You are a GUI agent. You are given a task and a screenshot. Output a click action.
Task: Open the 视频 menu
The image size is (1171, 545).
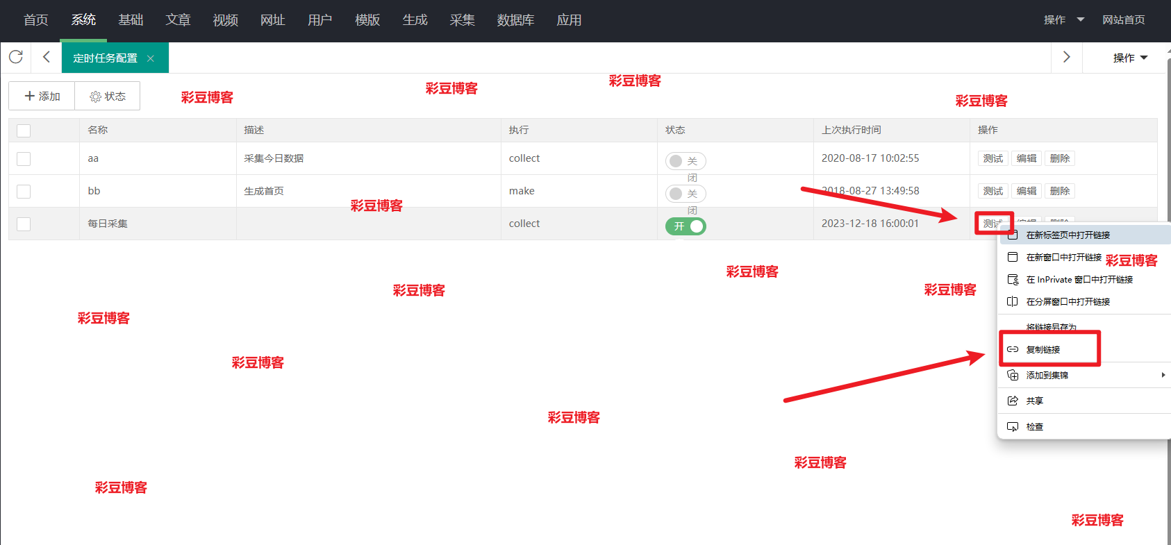tap(226, 20)
